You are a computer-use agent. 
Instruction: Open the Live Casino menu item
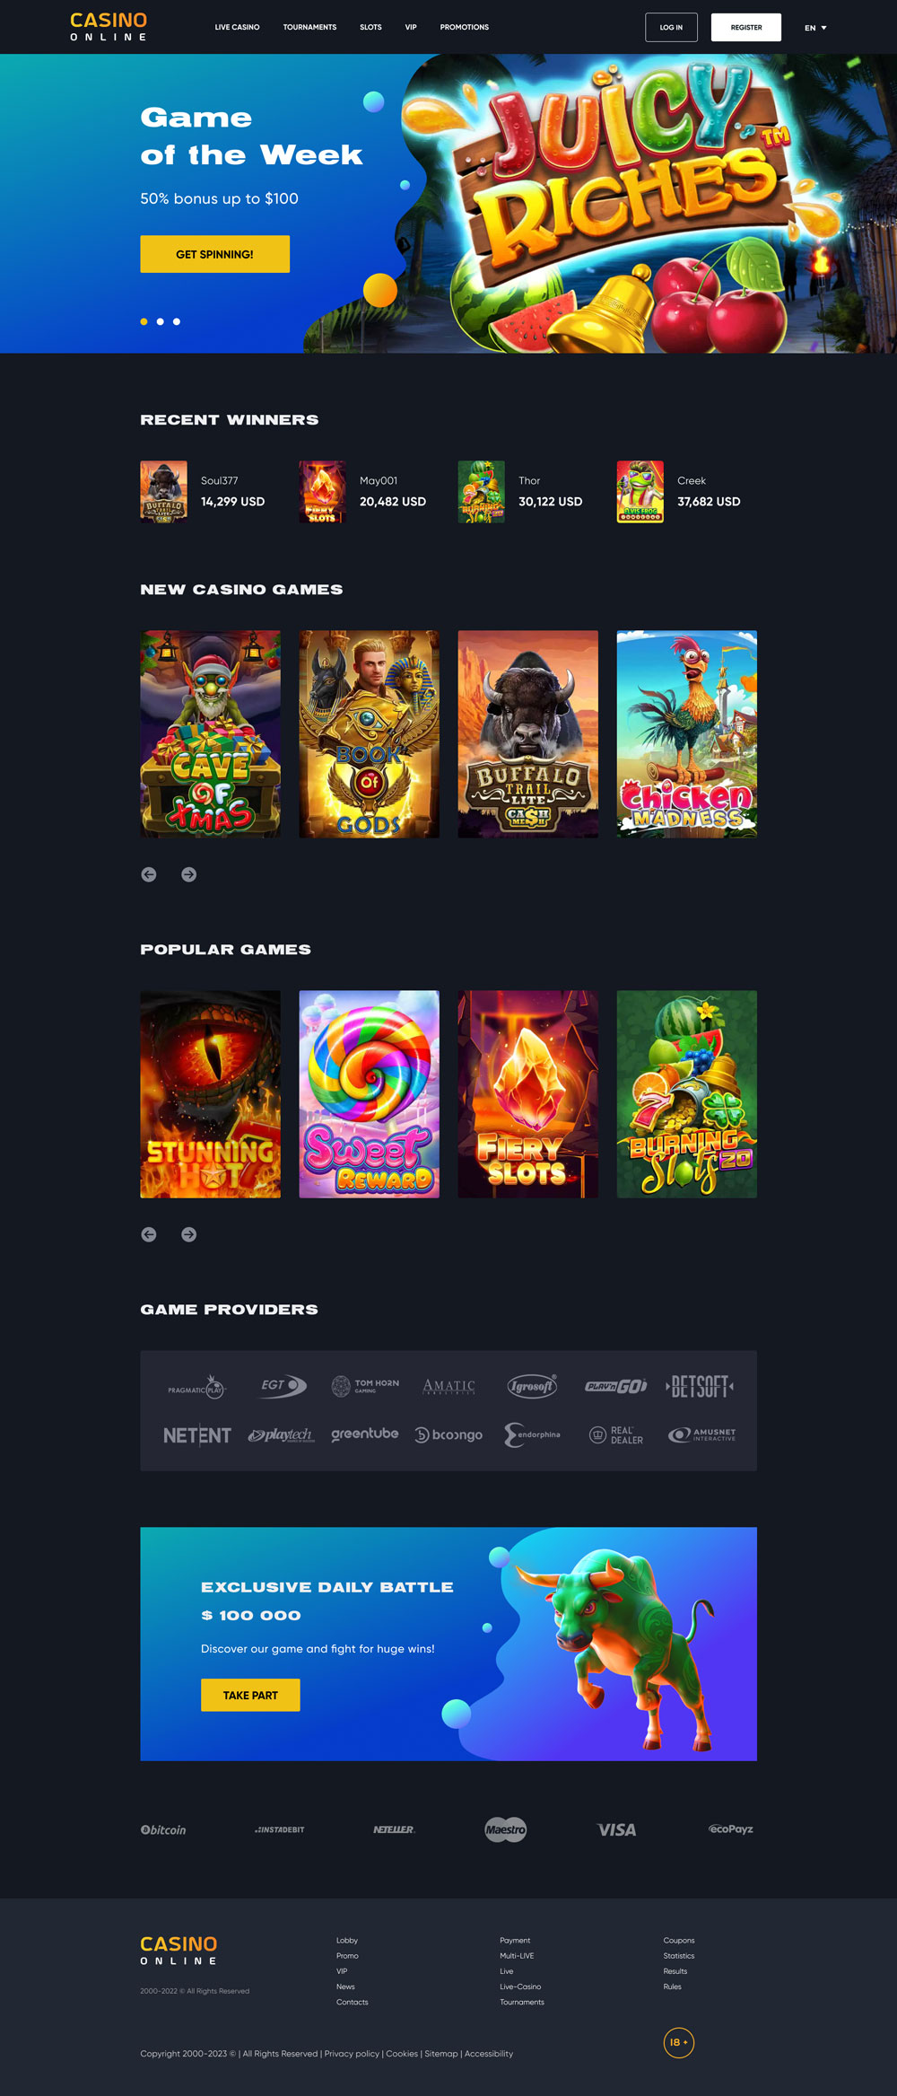pyautogui.click(x=237, y=27)
